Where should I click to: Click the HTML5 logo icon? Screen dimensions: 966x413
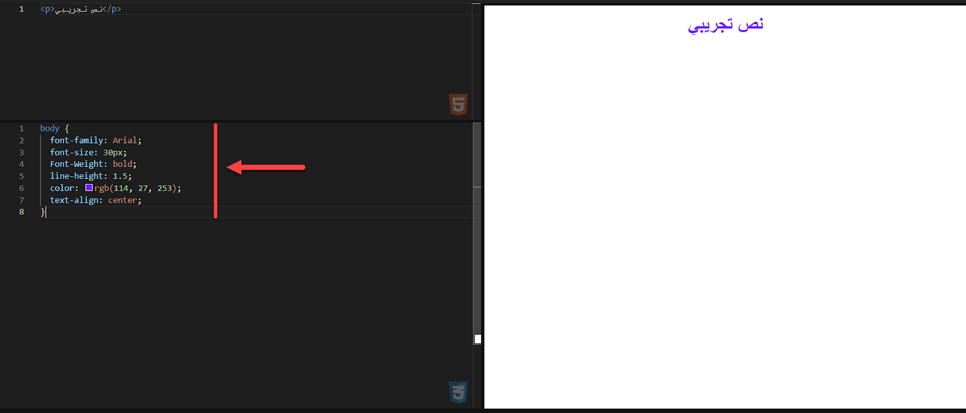pos(458,104)
